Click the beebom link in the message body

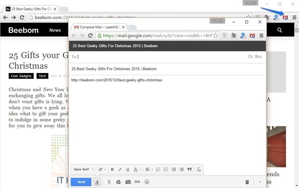coord(117,80)
